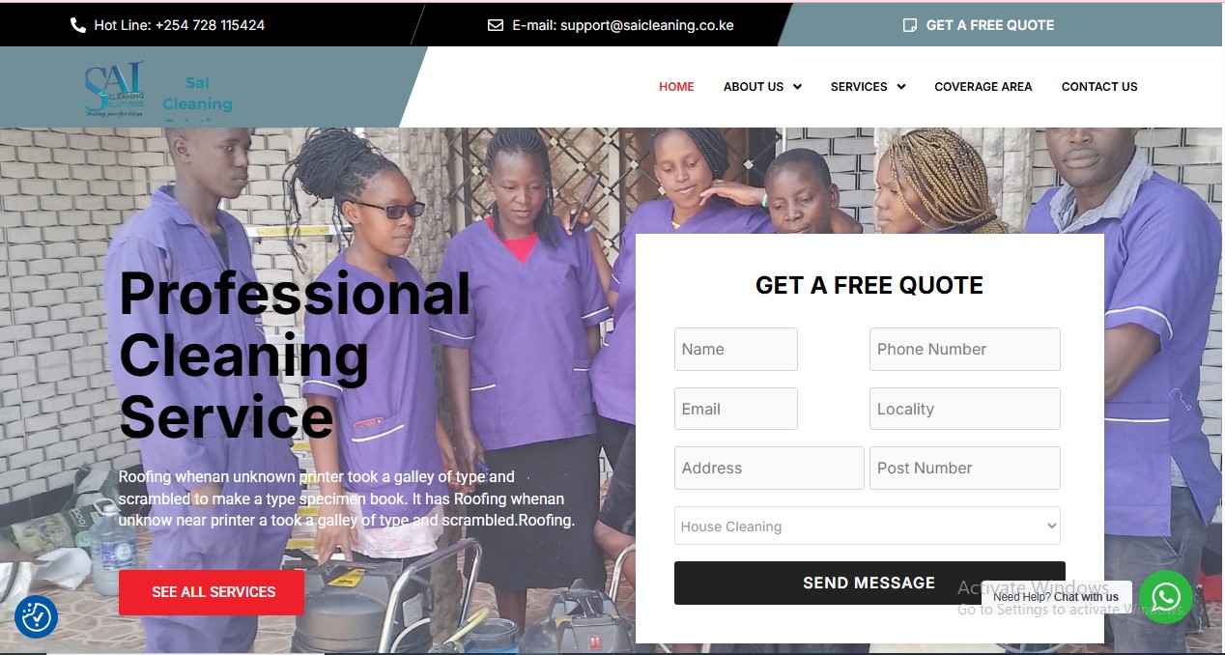Click the phone icon beside Hot Line
Screen dimensions: 1225x655
pos(78,25)
